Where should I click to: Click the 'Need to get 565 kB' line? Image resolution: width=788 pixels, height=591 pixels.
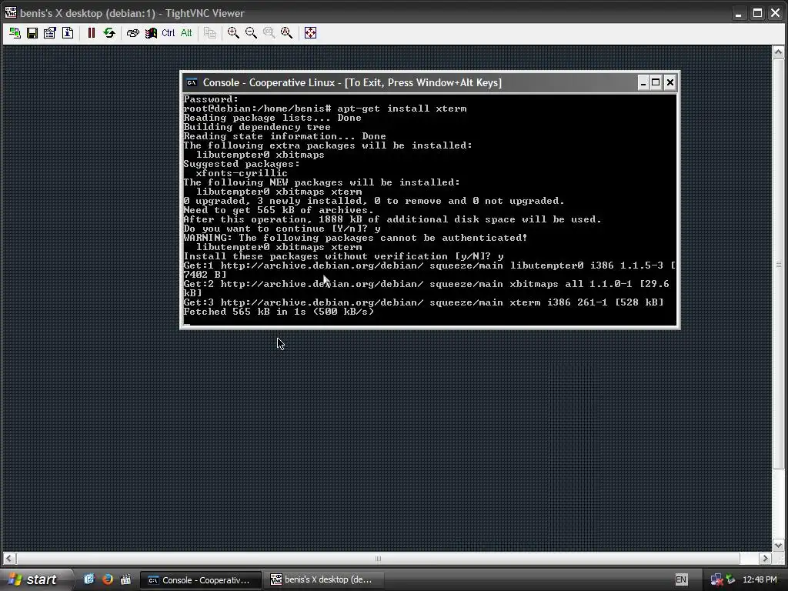point(279,210)
